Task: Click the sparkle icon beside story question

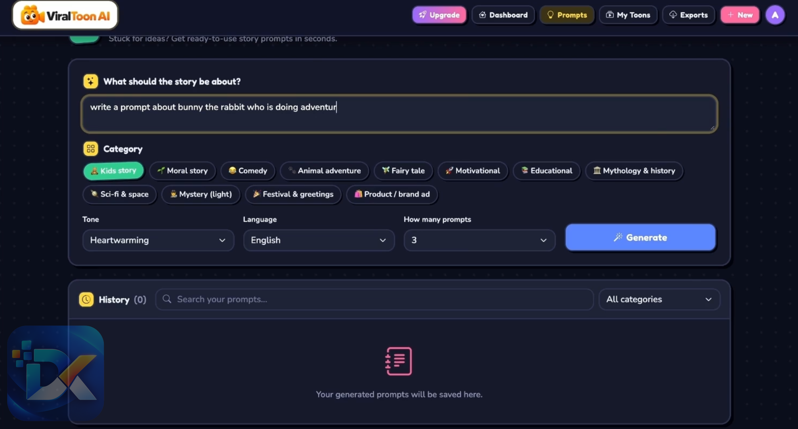Action: coord(90,81)
